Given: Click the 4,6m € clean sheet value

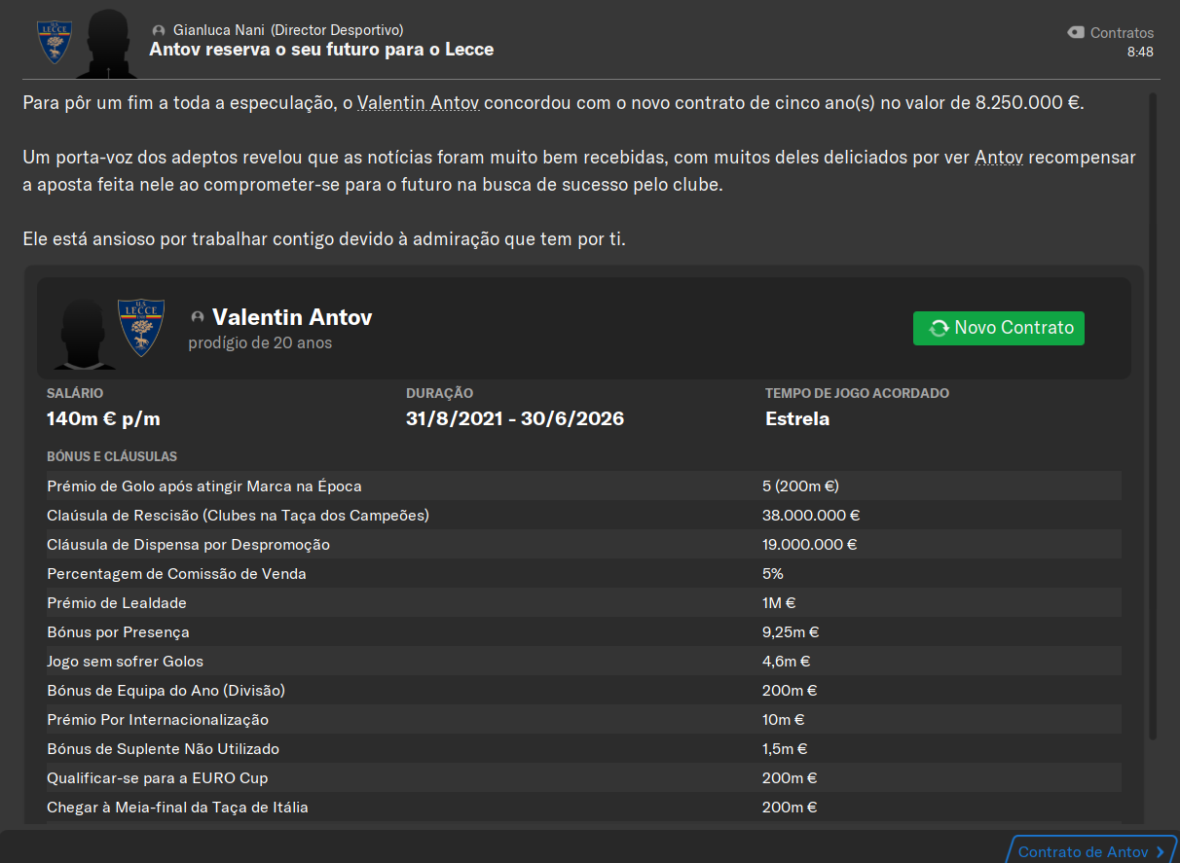Looking at the screenshot, I should [x=787, y=661].
